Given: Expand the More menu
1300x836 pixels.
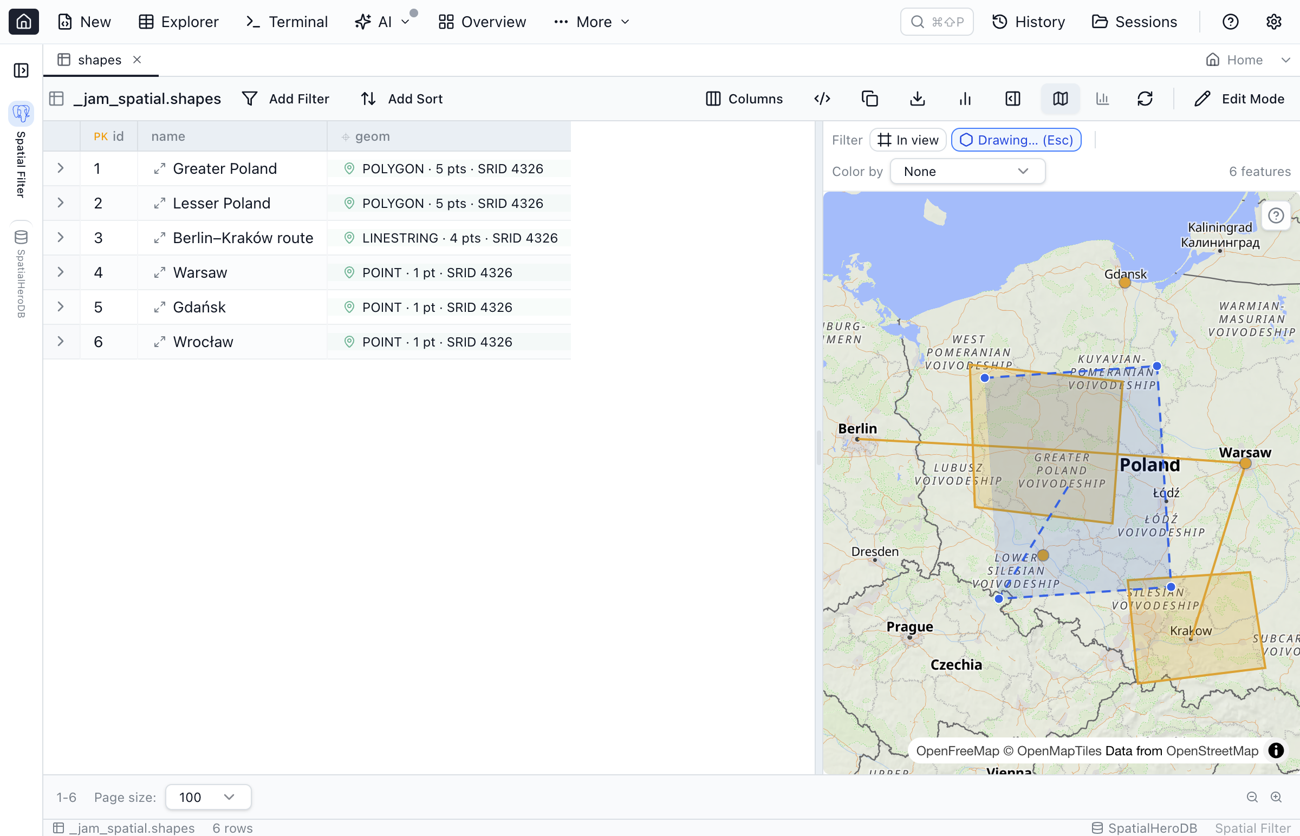Looking at the screenshot, I should point(591,22).
